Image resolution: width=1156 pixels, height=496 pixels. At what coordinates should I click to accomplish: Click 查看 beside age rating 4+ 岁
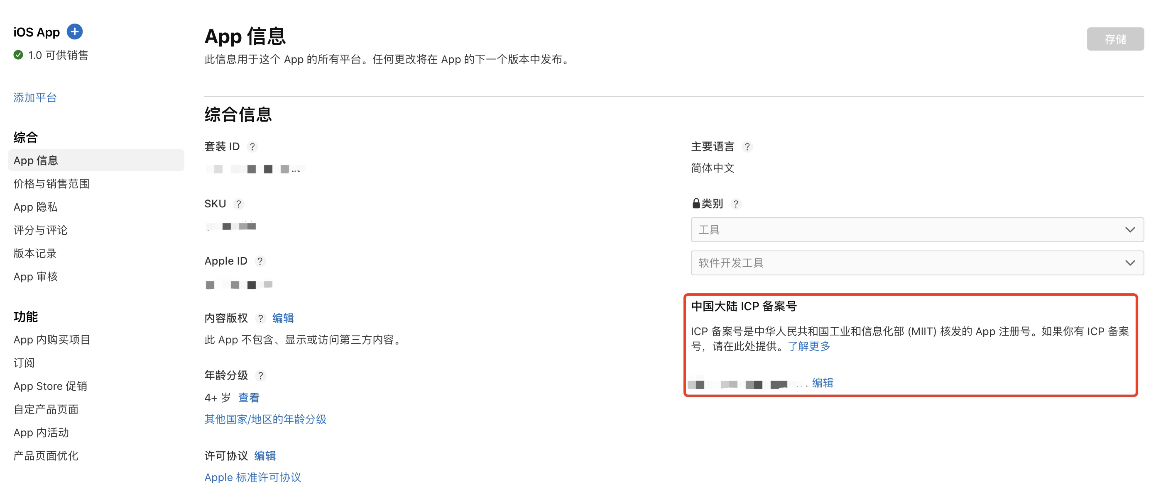pos(249,398)
